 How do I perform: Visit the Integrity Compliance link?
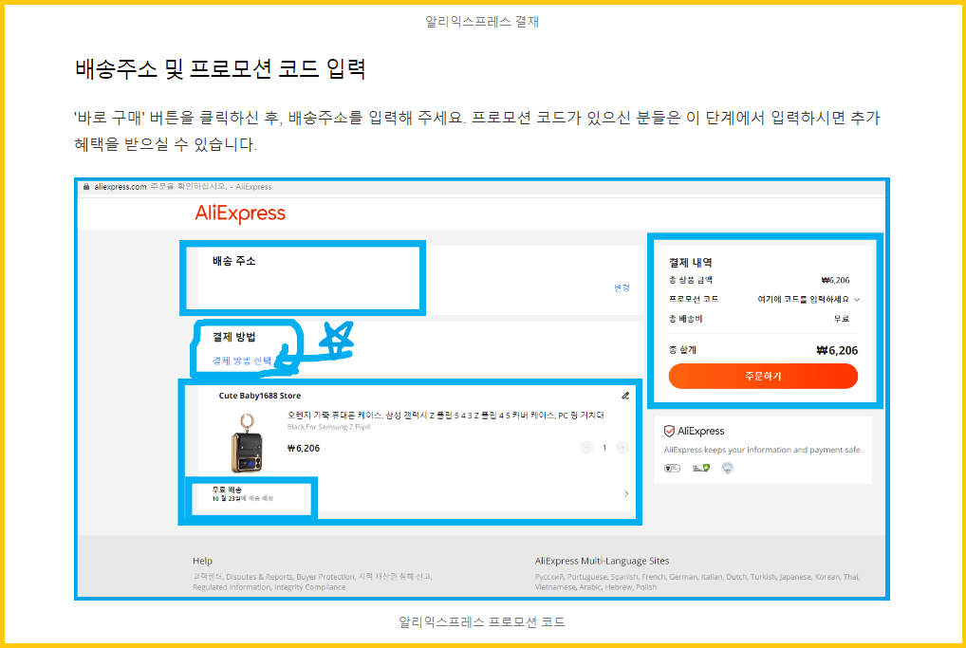(x=310, y=587)
